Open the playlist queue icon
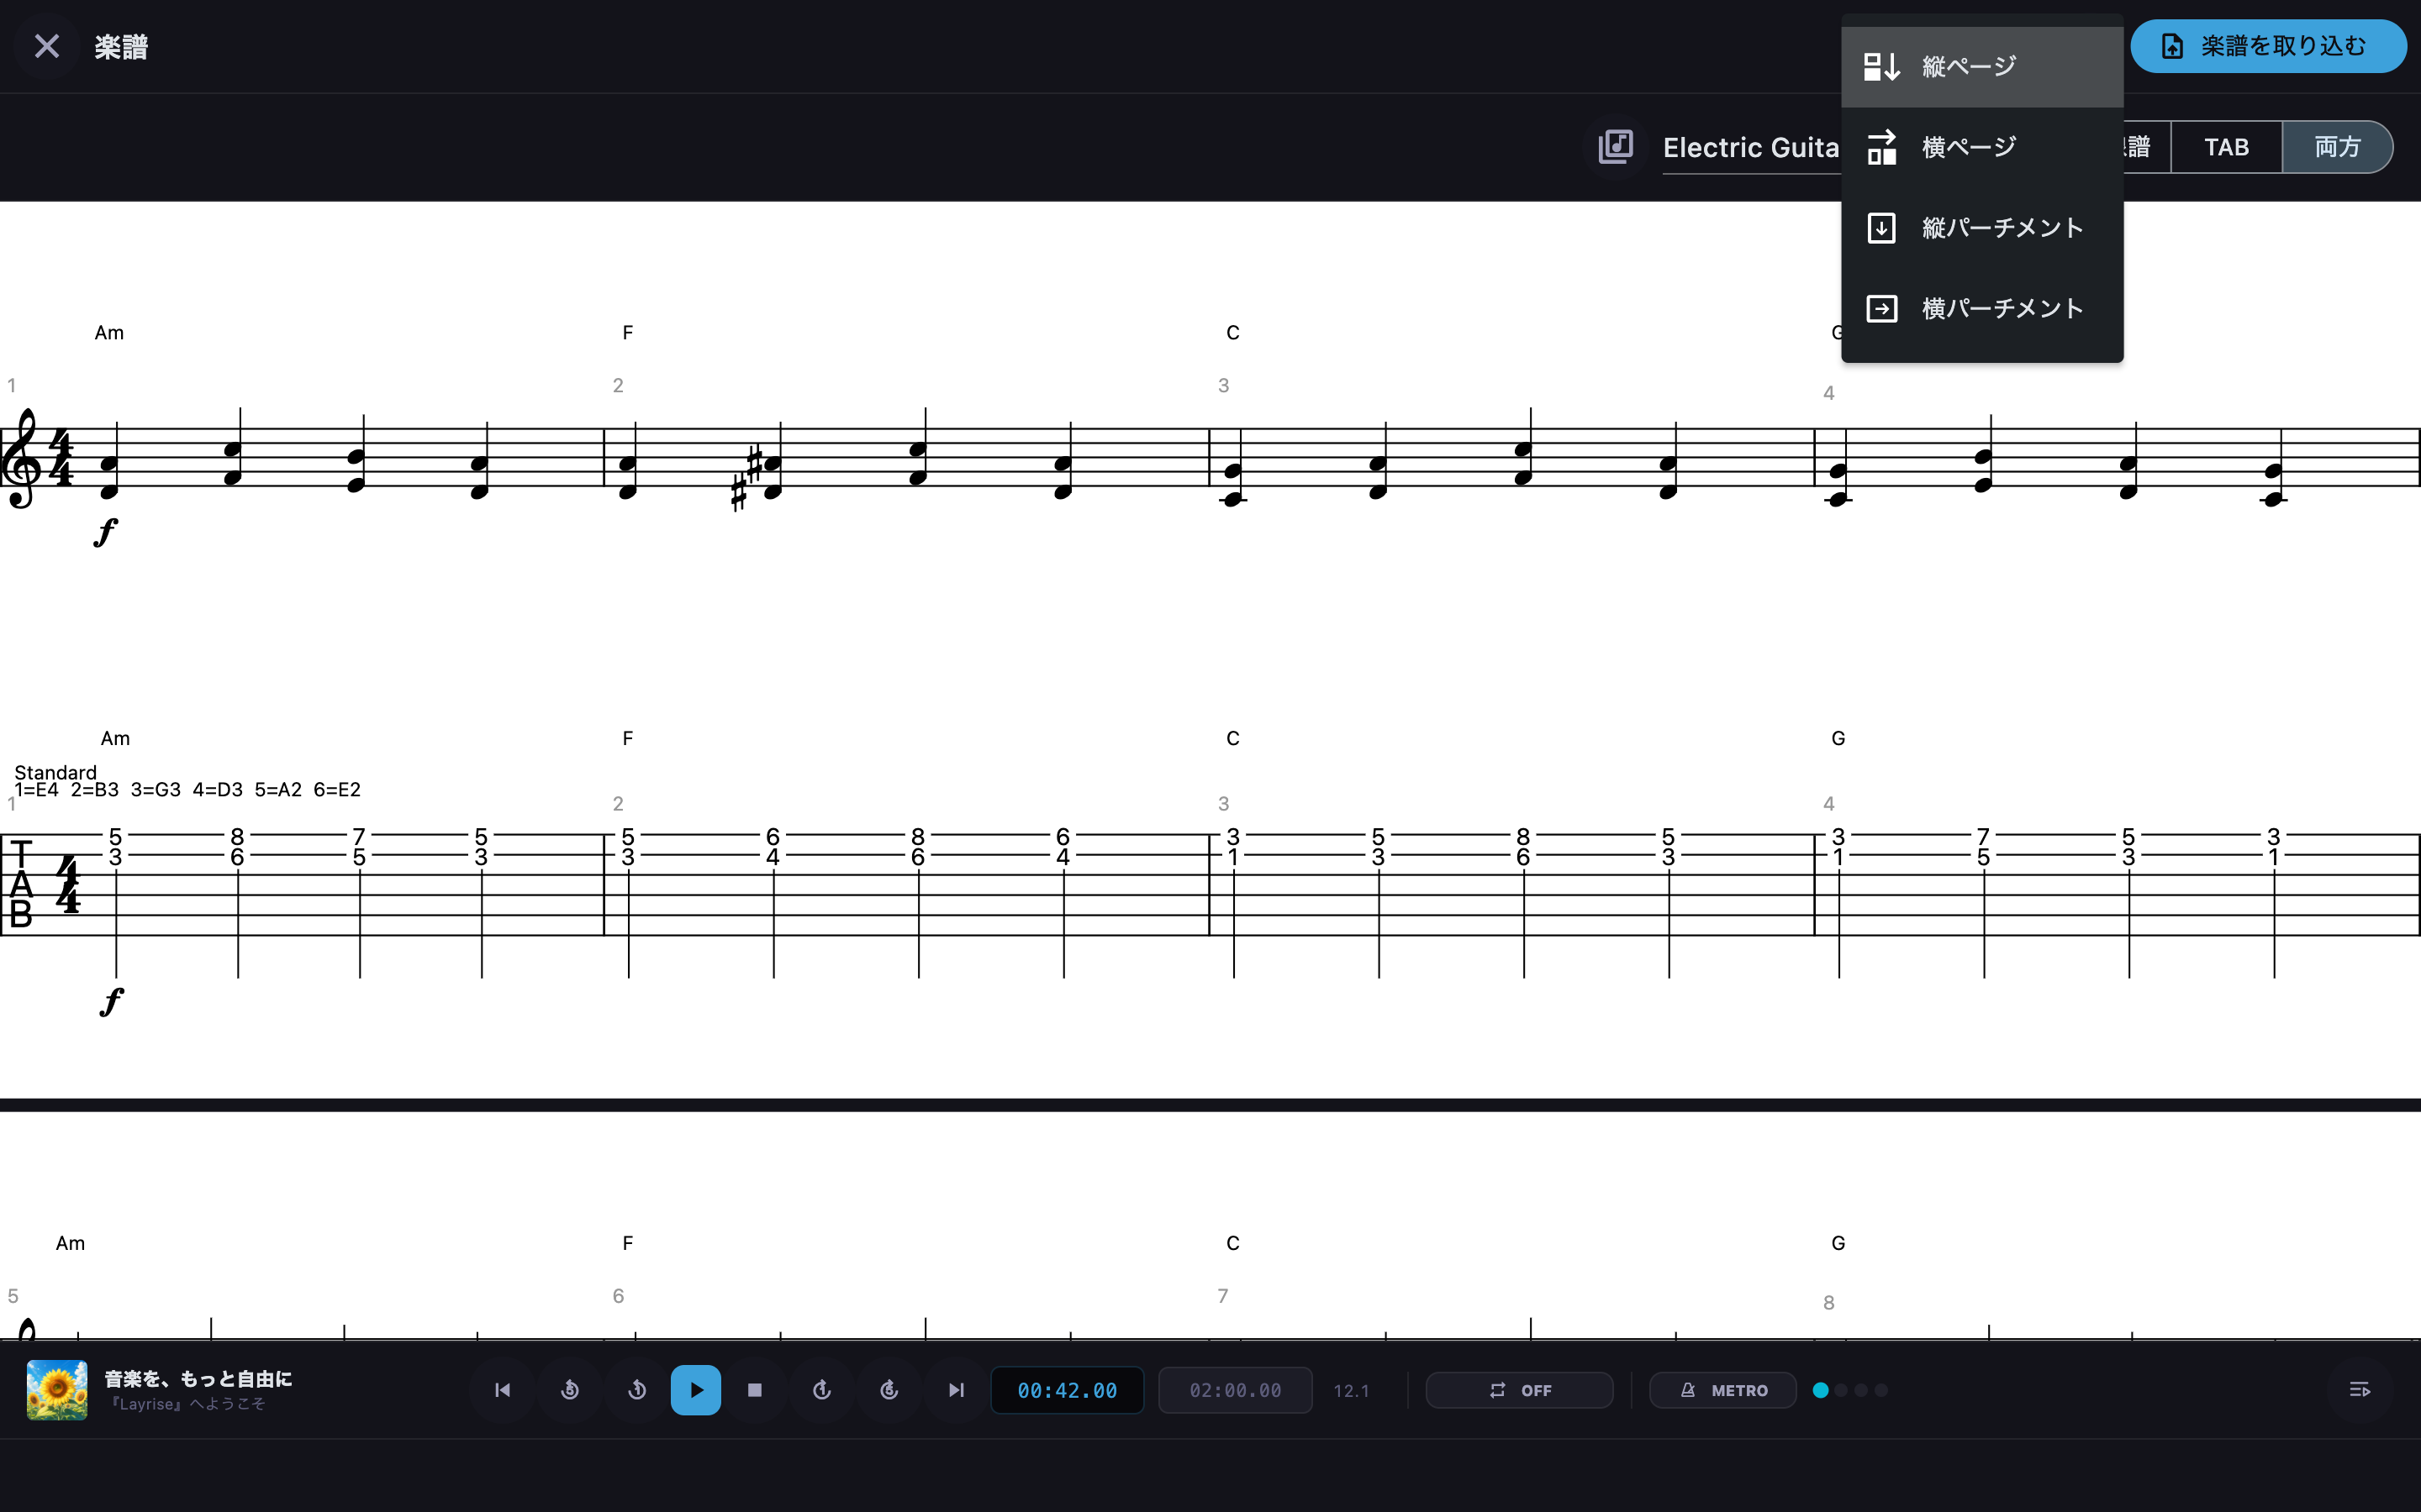This screenshot has height=1512, width=2421. pos(2359,1390)
